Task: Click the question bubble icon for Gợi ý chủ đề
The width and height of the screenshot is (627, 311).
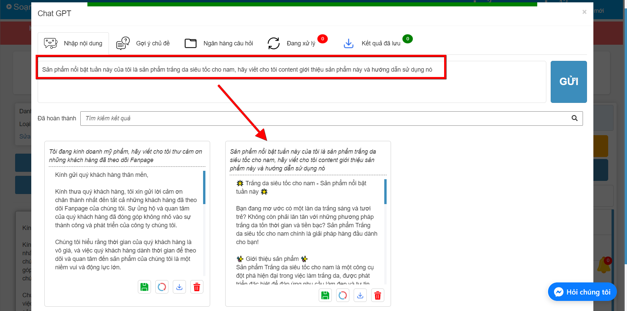Action: [123, 43]
